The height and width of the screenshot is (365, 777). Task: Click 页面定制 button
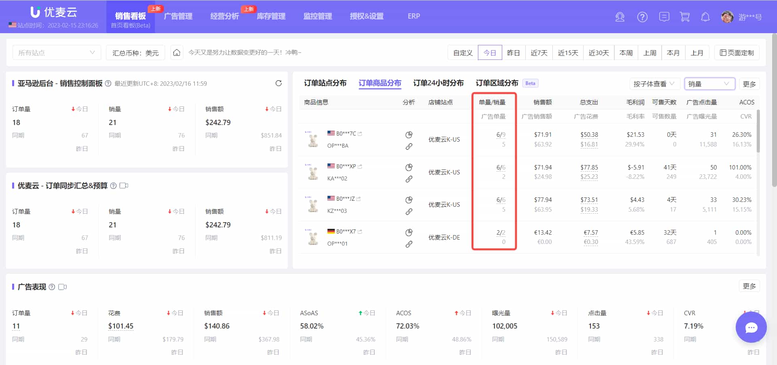pyautogui.click(x=737, y=53)
